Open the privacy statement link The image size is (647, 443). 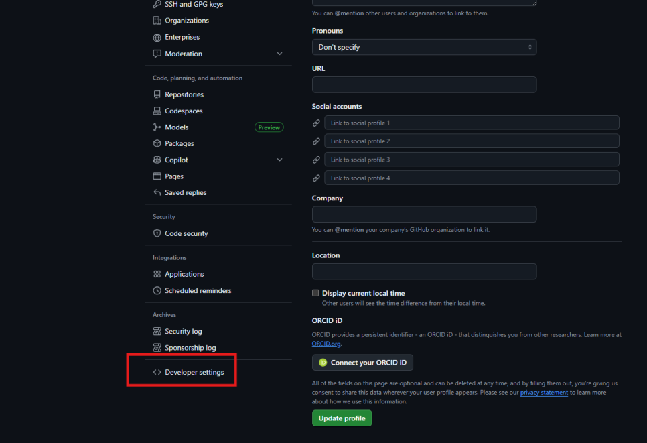(x=544, y=393)
